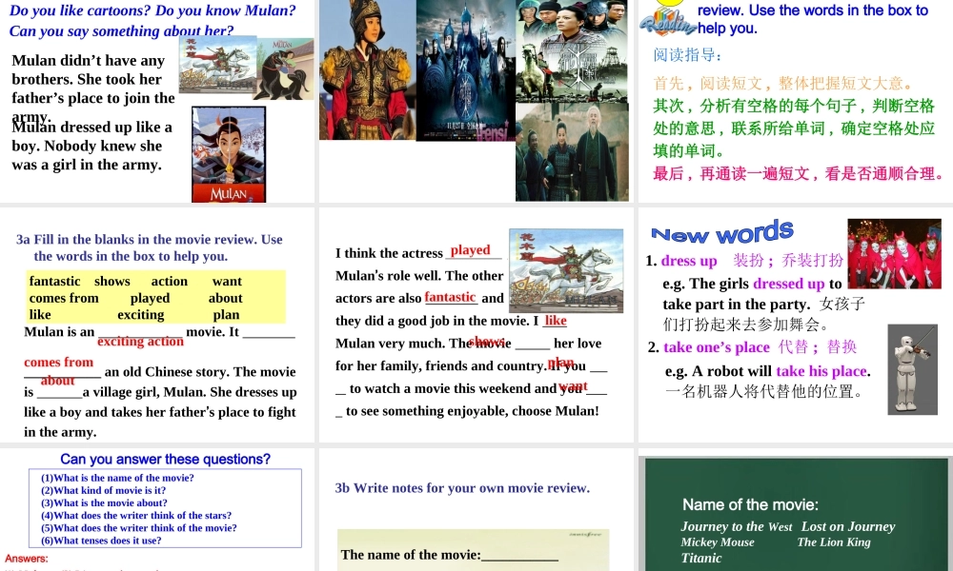The width and height of the screenshot is (953, 571).
Task: Click question '(6)What tenses does it use?'
Action: [101, 541]
